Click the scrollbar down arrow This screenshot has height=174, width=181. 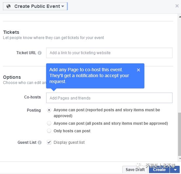click(x=180, y=158)
